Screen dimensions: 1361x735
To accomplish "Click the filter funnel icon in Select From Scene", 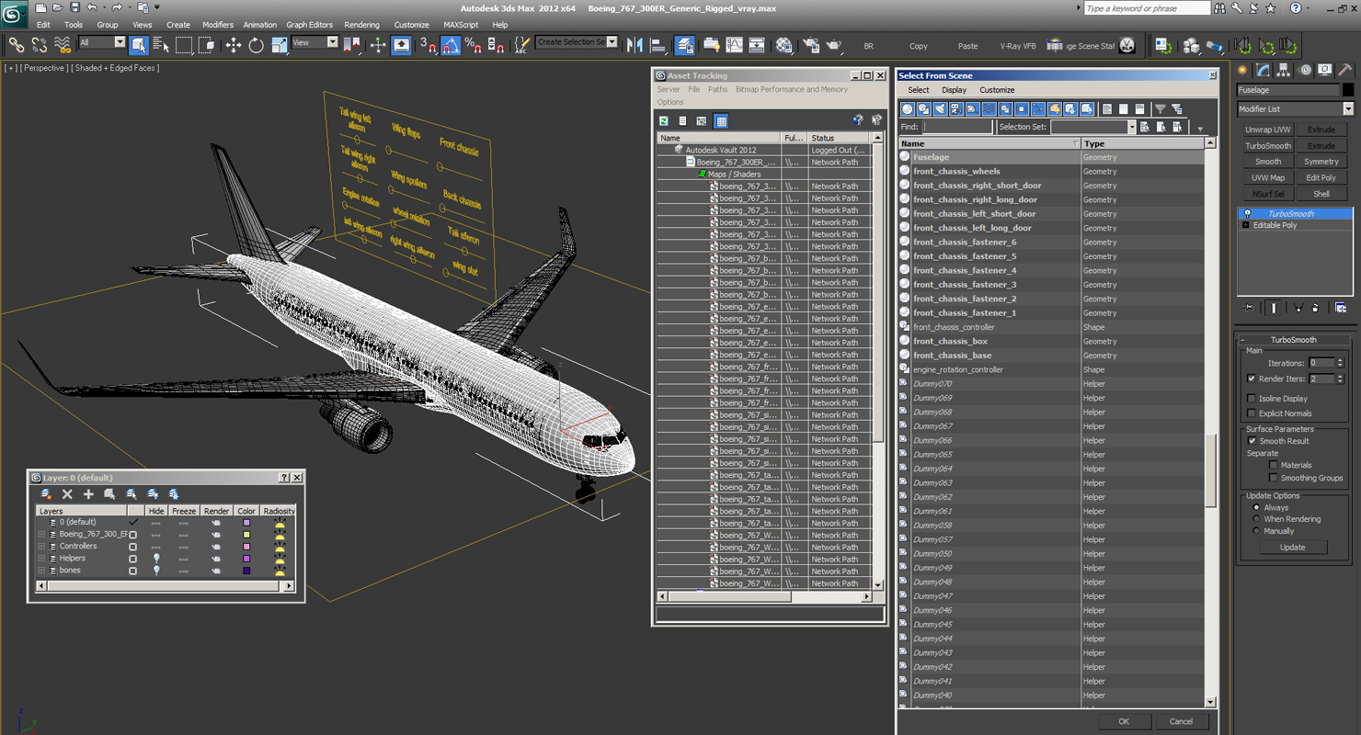I will [x=1161, y=109].
